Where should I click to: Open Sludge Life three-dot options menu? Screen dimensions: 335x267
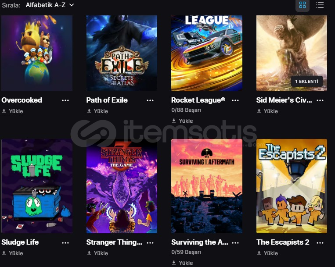pyautogui.click(x=65, y=243)
